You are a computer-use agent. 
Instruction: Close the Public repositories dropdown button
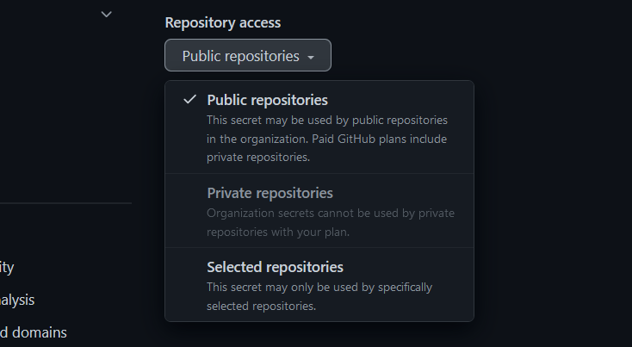coord(247,56)
